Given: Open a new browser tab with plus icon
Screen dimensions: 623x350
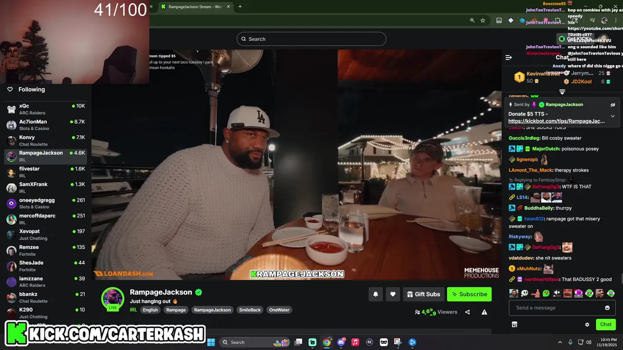Looking at the screenshot, I should tap(240, 7).
